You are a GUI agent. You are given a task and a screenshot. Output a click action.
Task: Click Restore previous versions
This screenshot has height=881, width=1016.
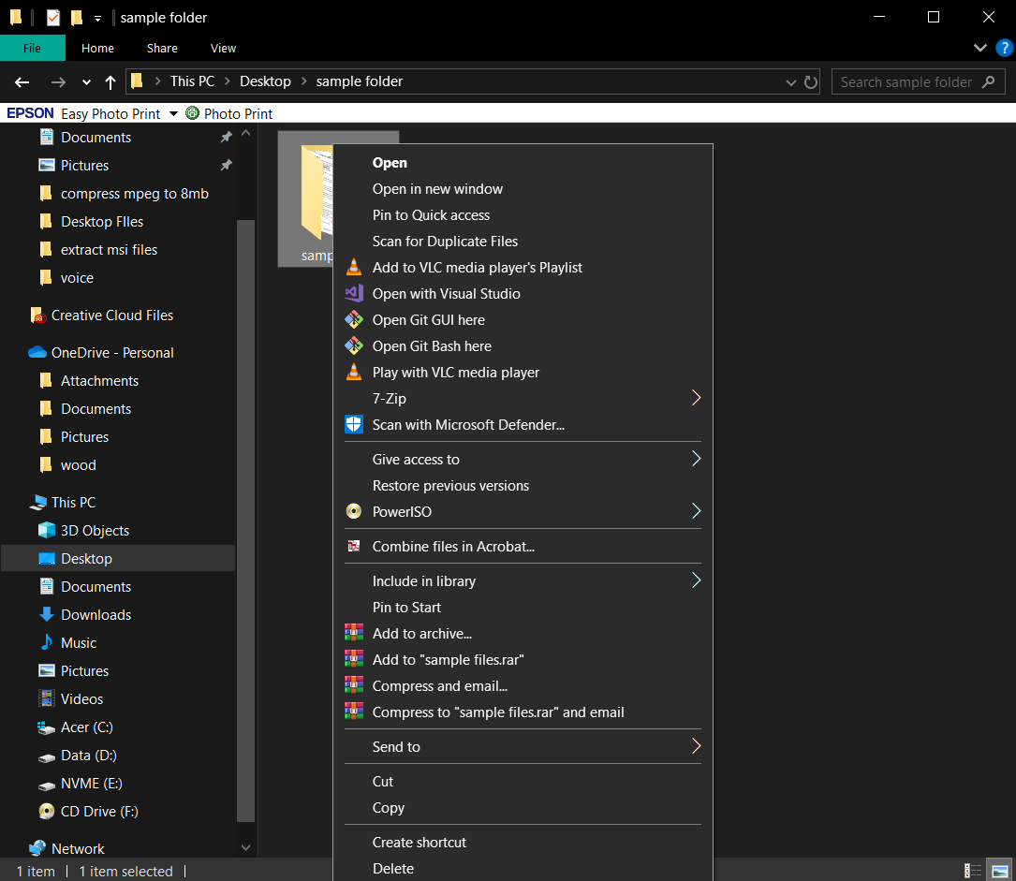tap(450, 485)
